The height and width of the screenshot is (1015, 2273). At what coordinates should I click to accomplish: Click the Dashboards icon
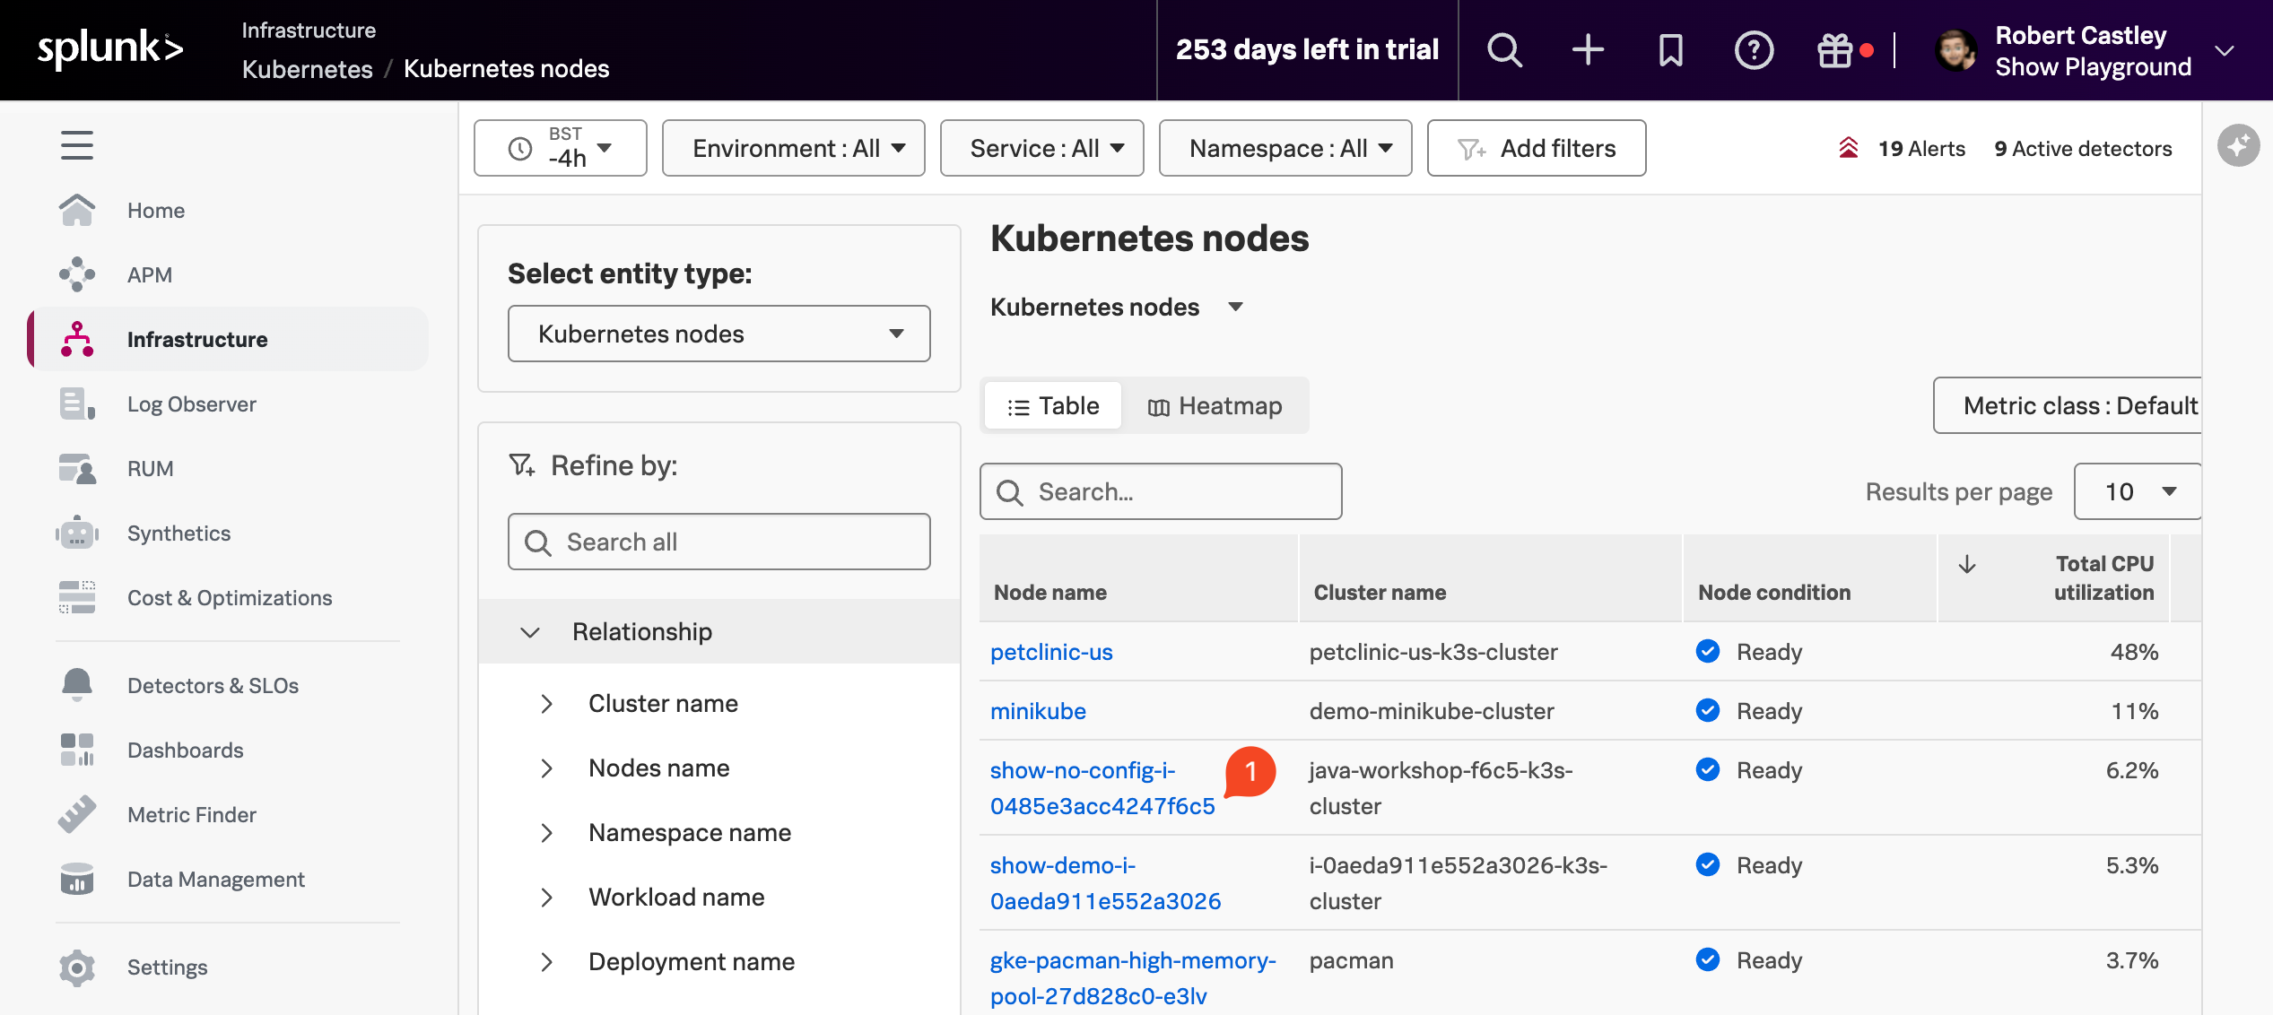[x=77, y=750]
